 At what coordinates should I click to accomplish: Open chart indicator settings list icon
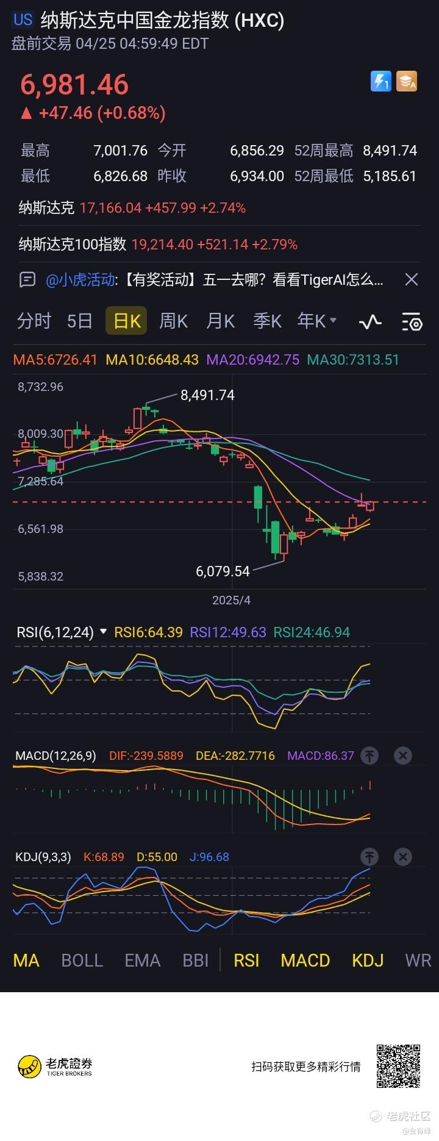(412, 321)
